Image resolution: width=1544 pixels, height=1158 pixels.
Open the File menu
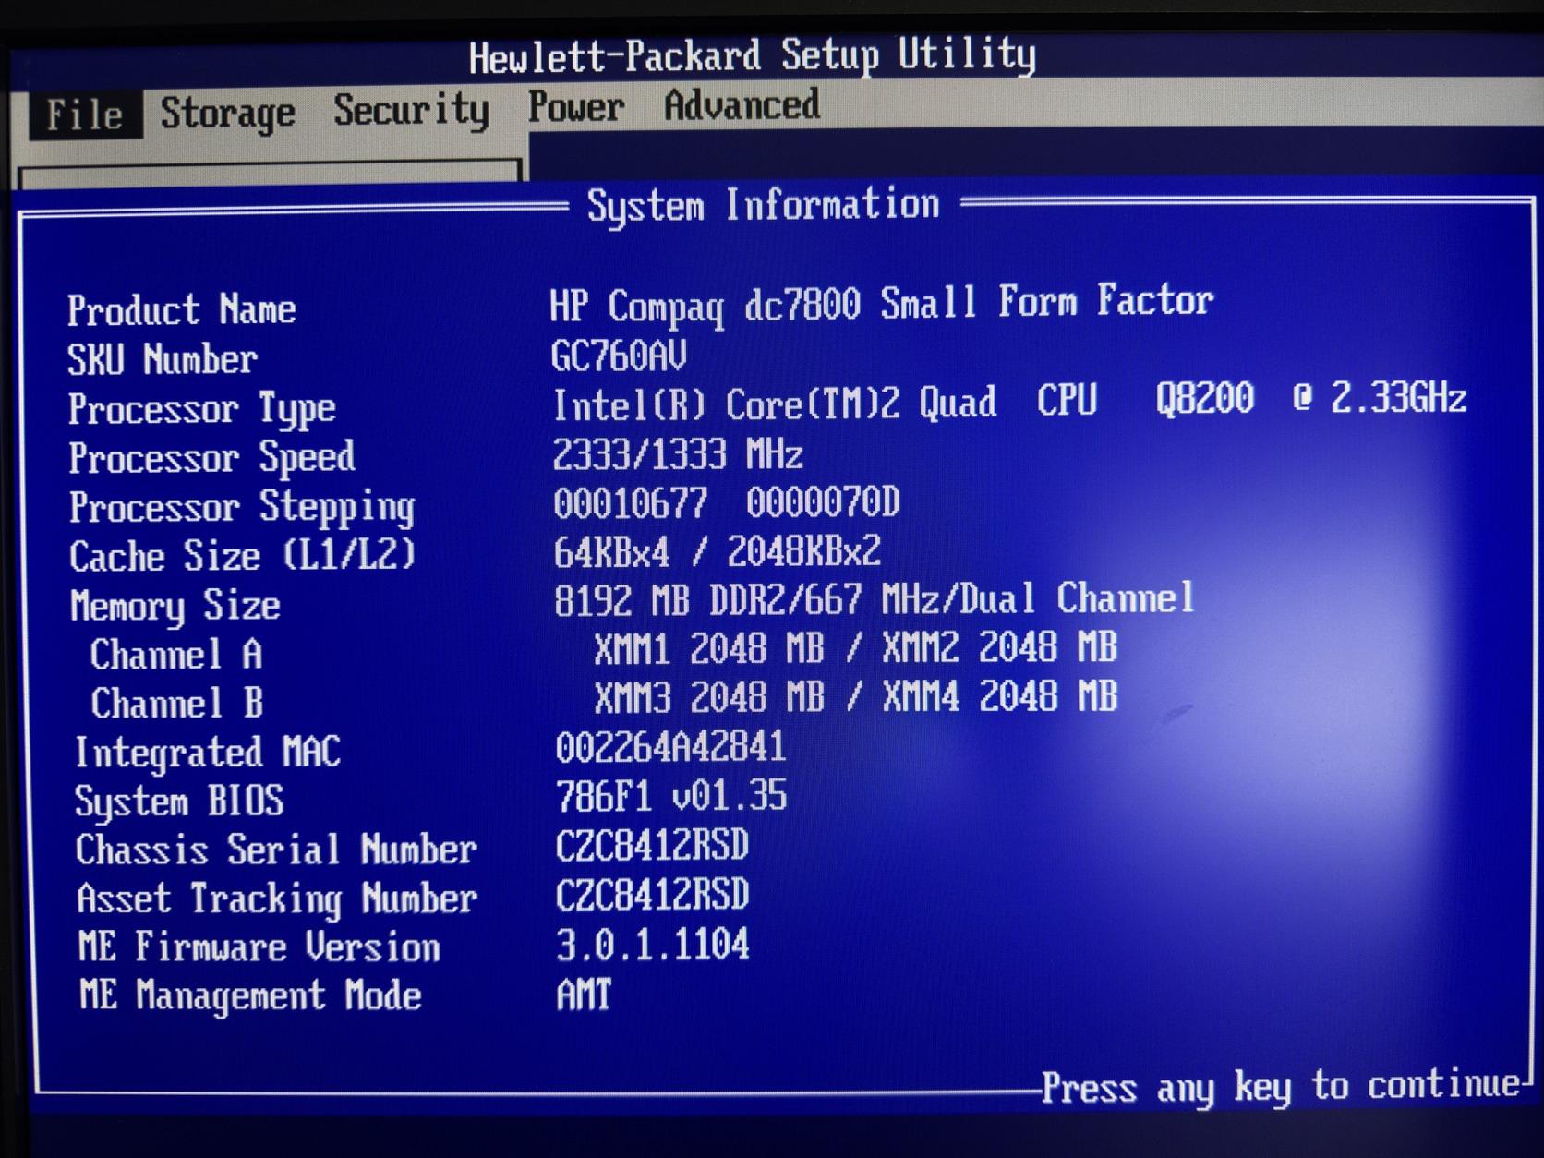[85, 115]
